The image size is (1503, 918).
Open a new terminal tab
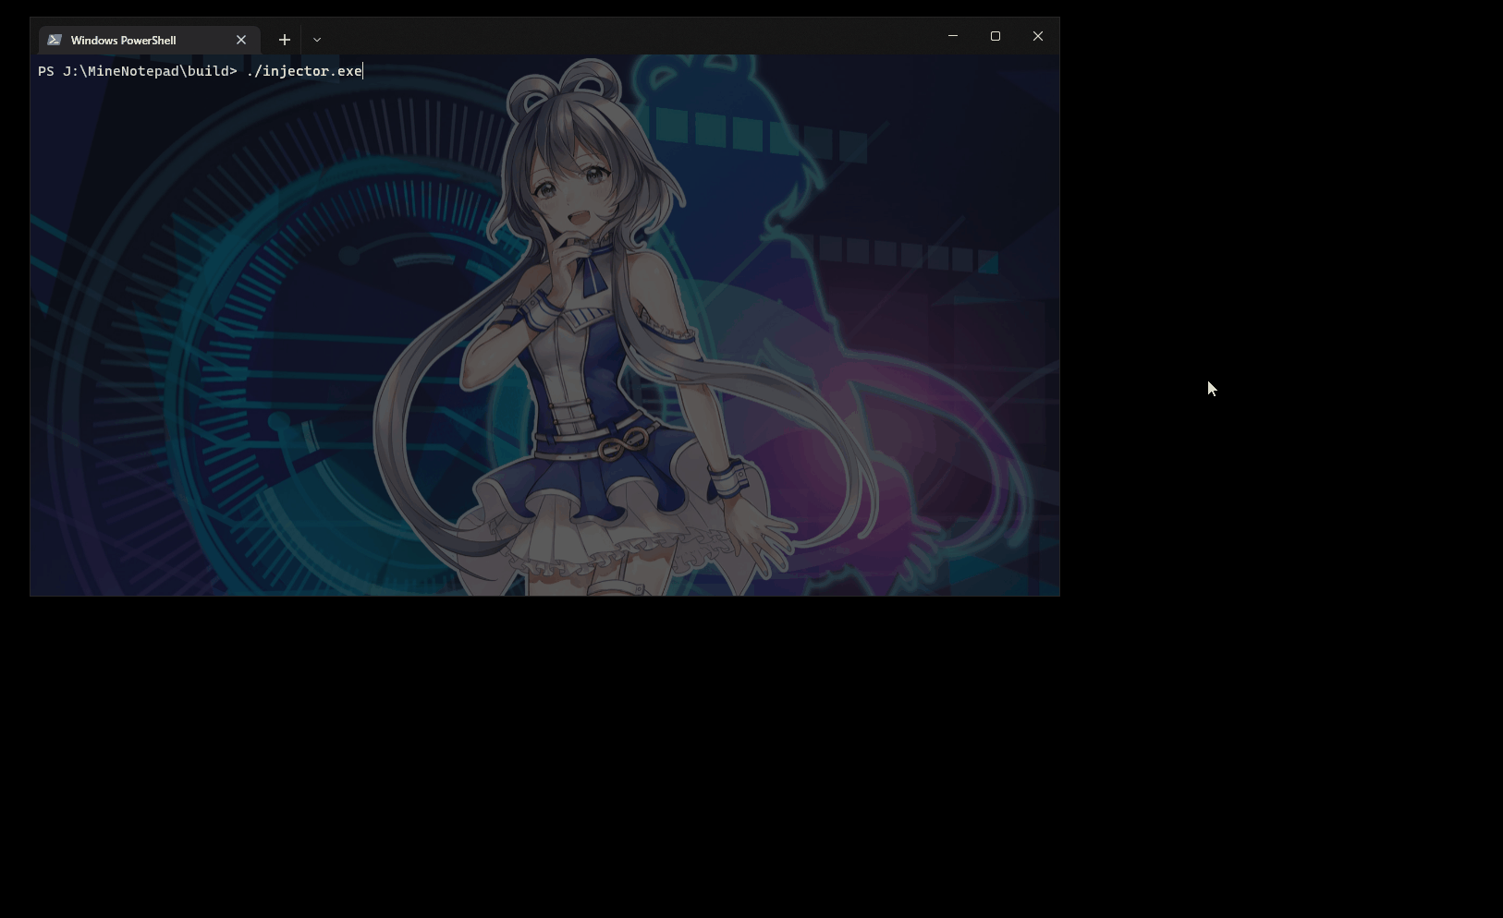pyautogui.click(x=285, y=40)
